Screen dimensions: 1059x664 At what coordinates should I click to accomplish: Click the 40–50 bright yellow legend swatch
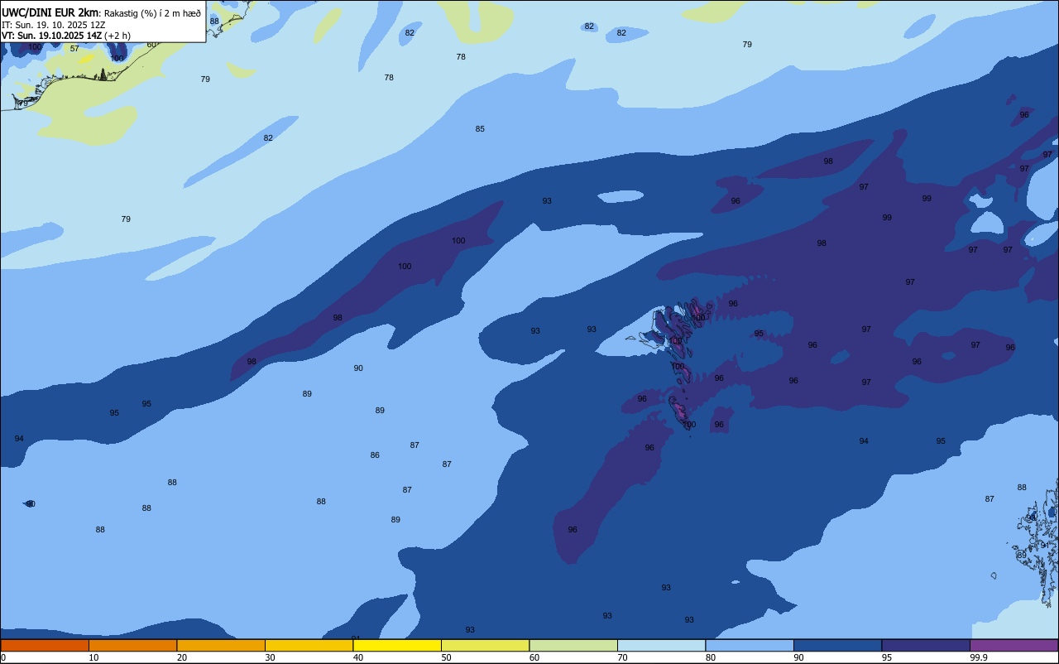click(x=397, y=645)
